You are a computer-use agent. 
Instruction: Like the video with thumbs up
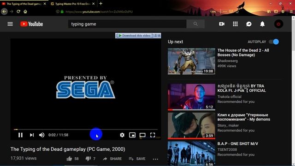69,159
